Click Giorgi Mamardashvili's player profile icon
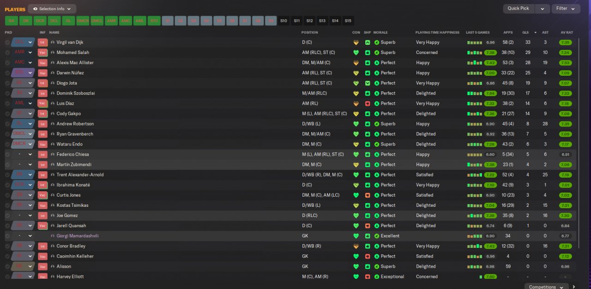This screenshot has width=591, height=289. tap(53, 236)
